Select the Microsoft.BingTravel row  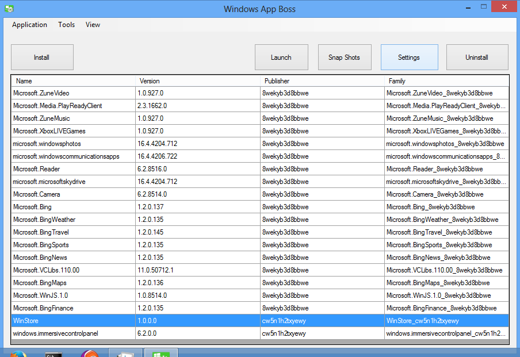[x=260, y=232]
